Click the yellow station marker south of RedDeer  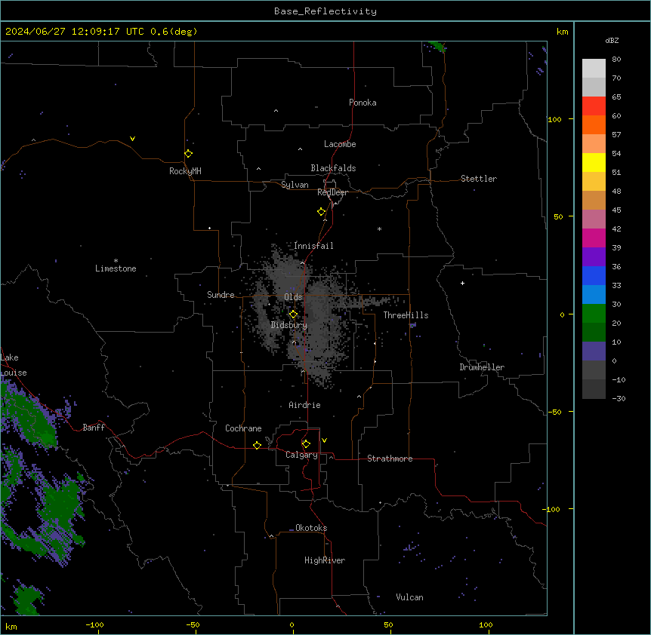pyautogui.click(x=321, y=212)
